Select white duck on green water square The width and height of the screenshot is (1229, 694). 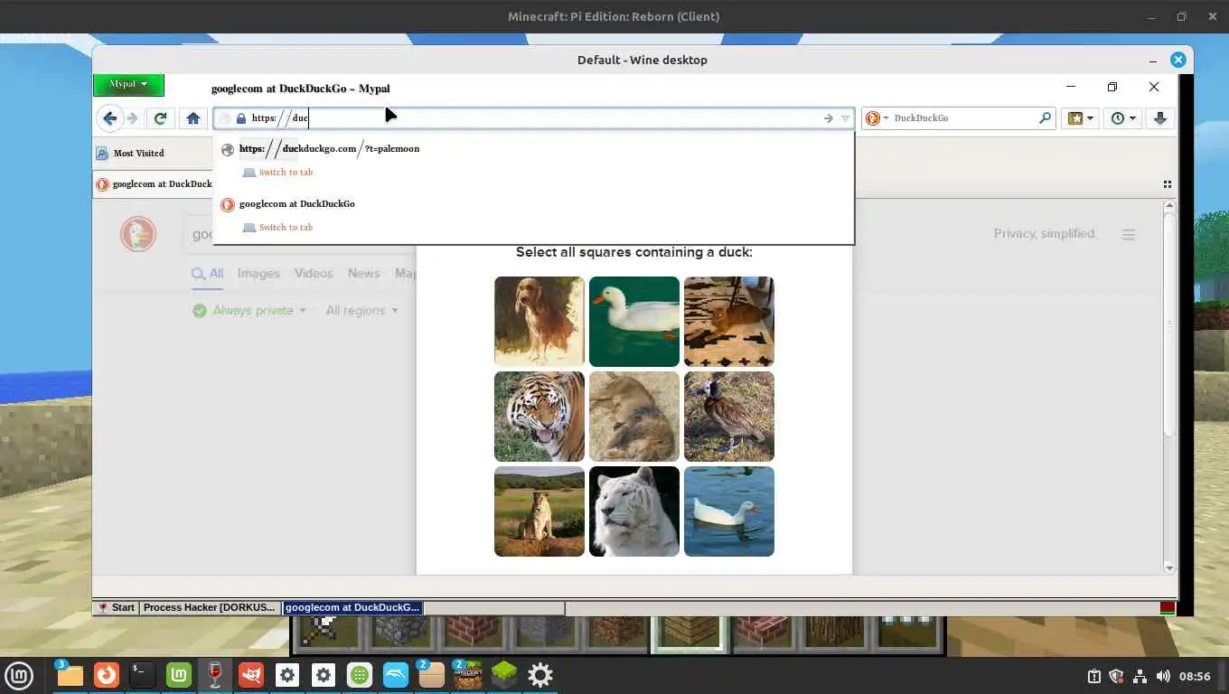click(634, 322)
